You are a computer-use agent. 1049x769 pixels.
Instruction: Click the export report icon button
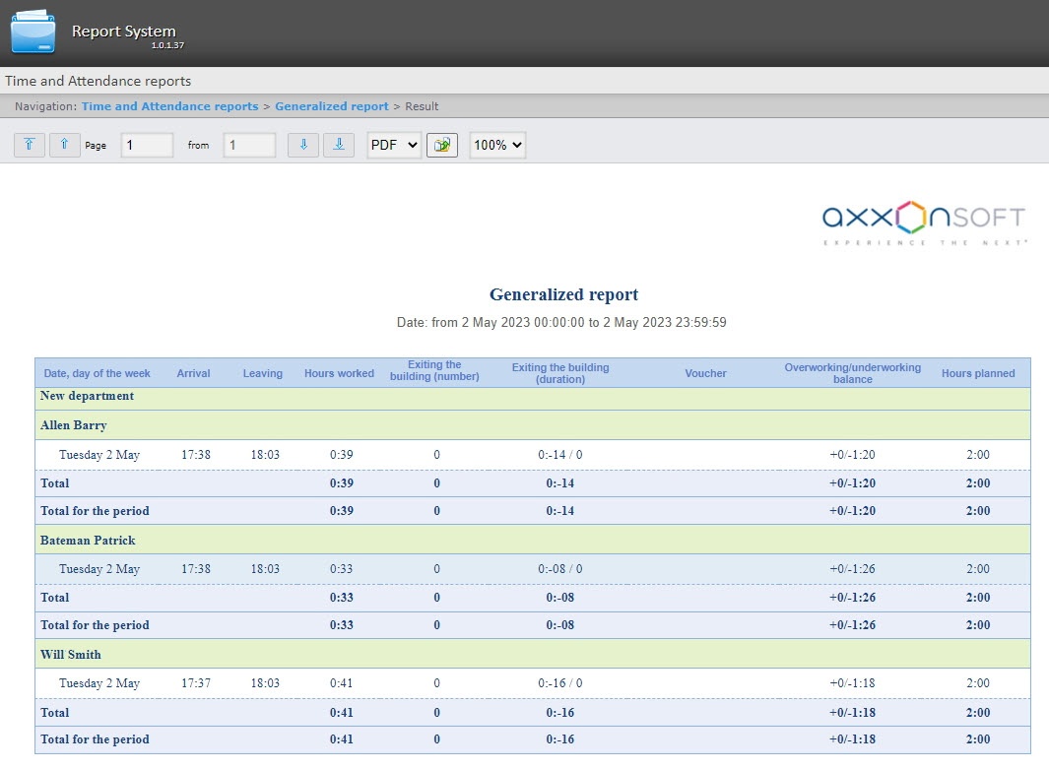click(x=442, y=145)
